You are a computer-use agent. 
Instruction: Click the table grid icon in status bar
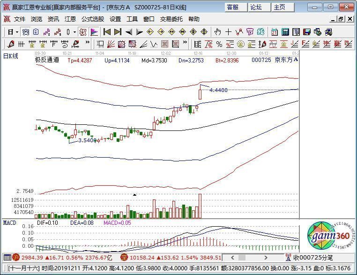[x=7, y=258]
